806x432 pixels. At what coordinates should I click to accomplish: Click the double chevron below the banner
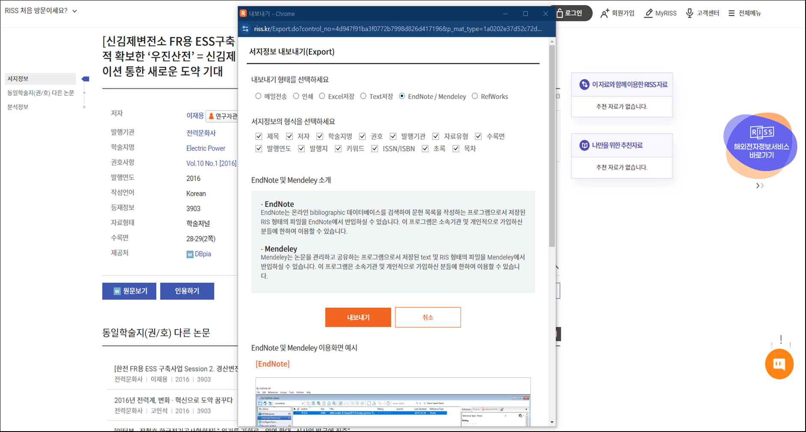pos(760,186)
